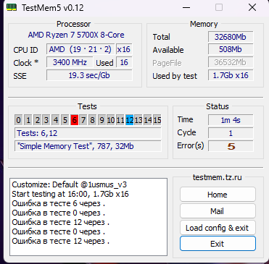Click the Exit button
Viewport: 269px width, 264px height.
tap(218, 244)
